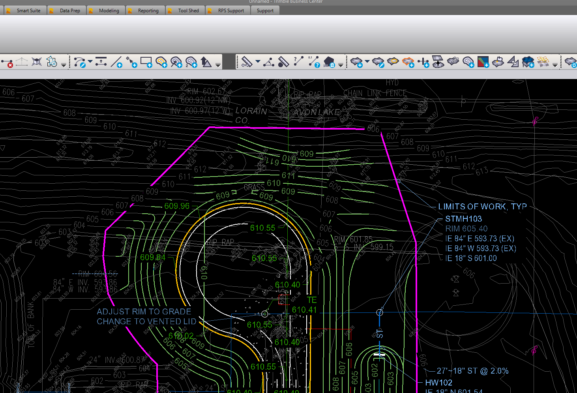Open the Data Prep tab
577x393 pixels.
pyautogui.click(x=70, y=11)
